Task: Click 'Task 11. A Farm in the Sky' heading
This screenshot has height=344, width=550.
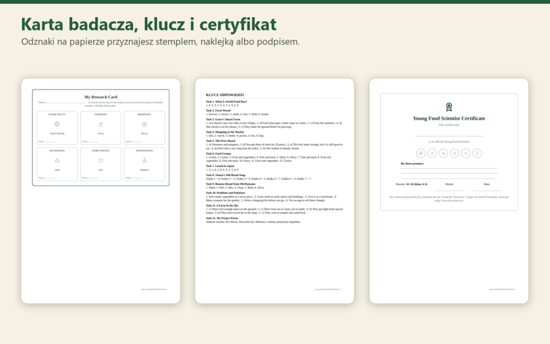Action: click(222, 205)
